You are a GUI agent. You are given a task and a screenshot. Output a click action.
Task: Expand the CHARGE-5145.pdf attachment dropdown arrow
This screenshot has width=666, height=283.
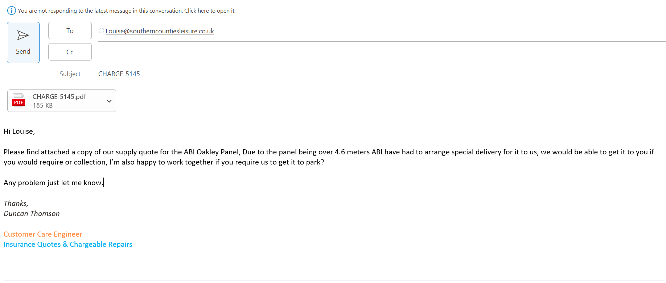(109, 101)
